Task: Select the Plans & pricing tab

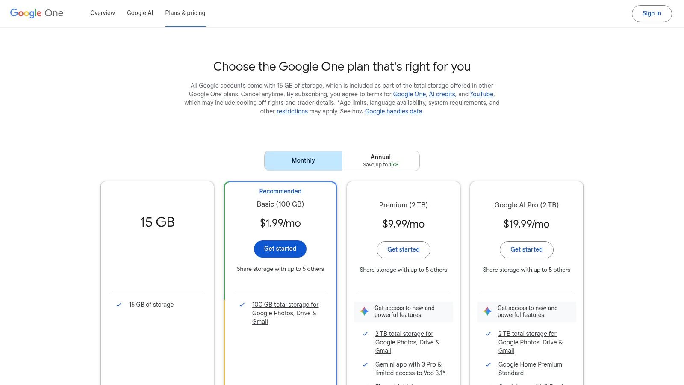Action: 185,13
